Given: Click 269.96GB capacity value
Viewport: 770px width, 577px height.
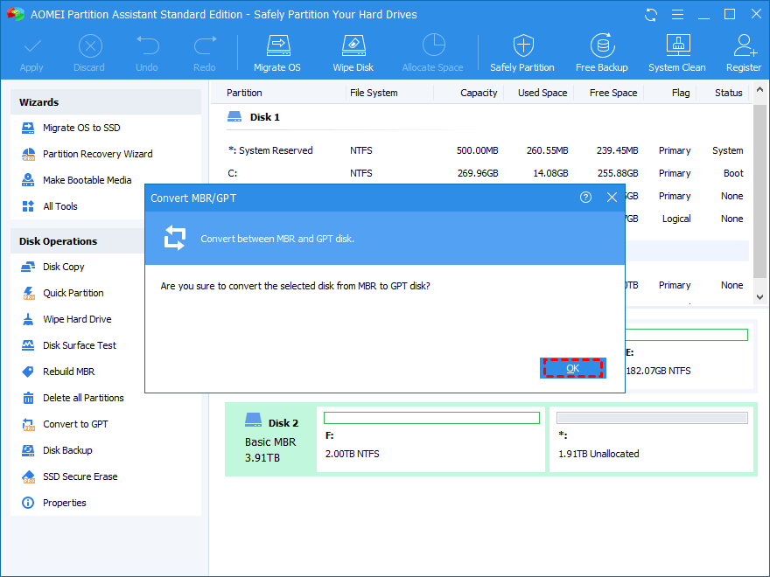Looking at the screenshot, I should [x=478, y=173].
